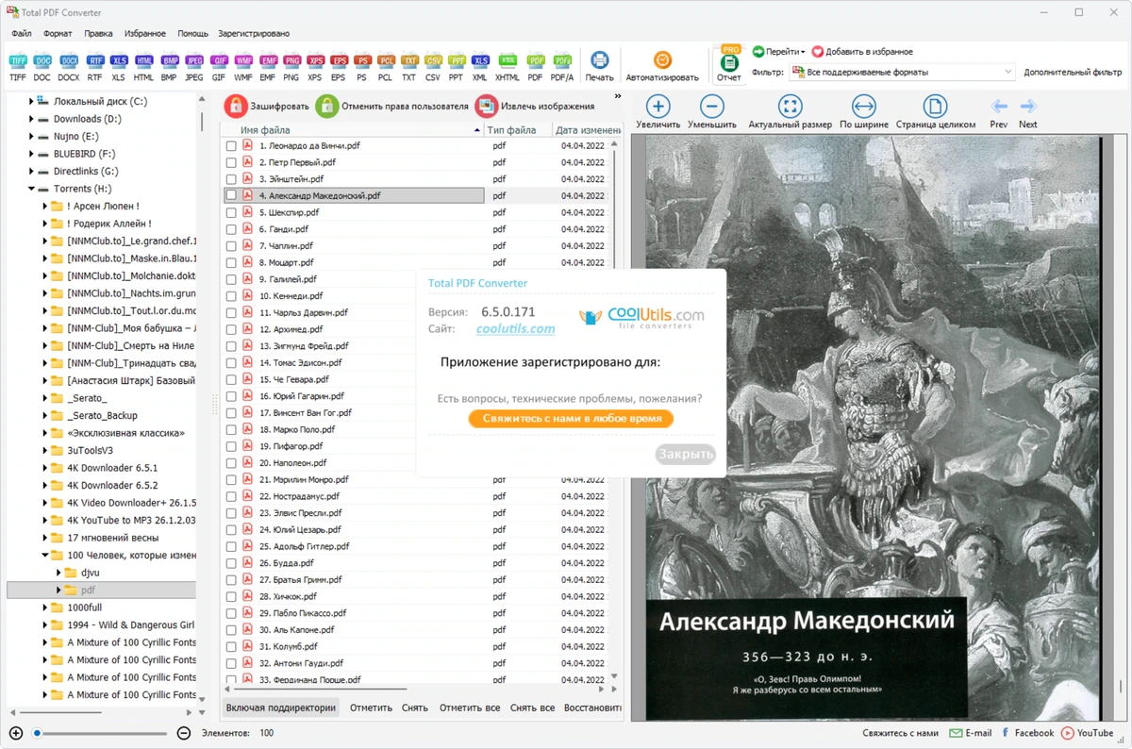
Task: Tick checkbox of 3. Эйнштейн.pdf
Action: (231, 179)
